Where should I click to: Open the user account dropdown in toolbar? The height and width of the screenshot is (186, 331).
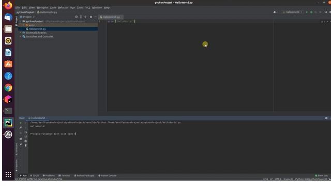click(x=276, y=12)
